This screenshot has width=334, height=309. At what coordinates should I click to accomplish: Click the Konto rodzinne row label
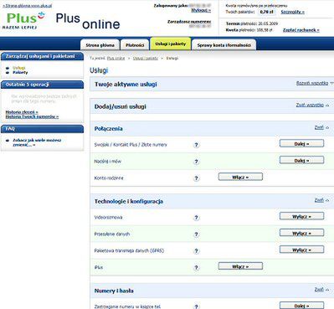point(109,178)
